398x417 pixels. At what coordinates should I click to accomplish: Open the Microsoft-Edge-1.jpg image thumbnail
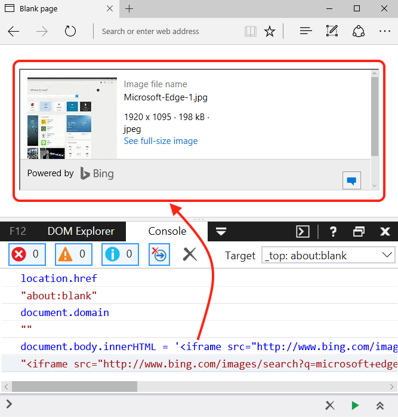72,118
